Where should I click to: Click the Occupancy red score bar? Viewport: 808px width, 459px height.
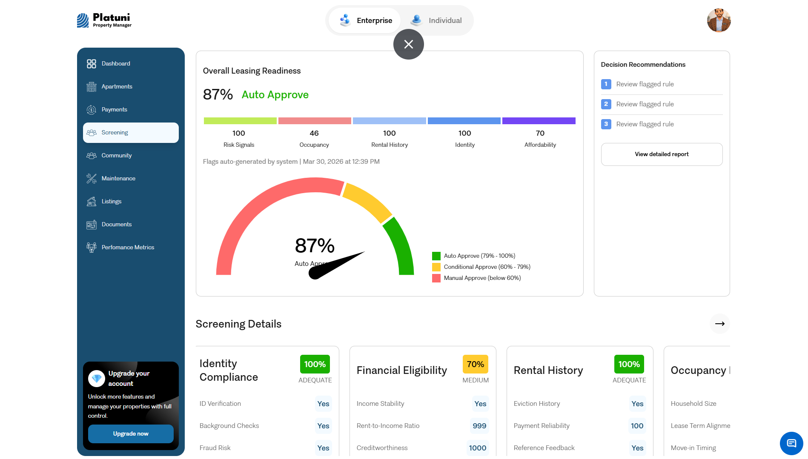pyautogui.click(x=315, y=121)
